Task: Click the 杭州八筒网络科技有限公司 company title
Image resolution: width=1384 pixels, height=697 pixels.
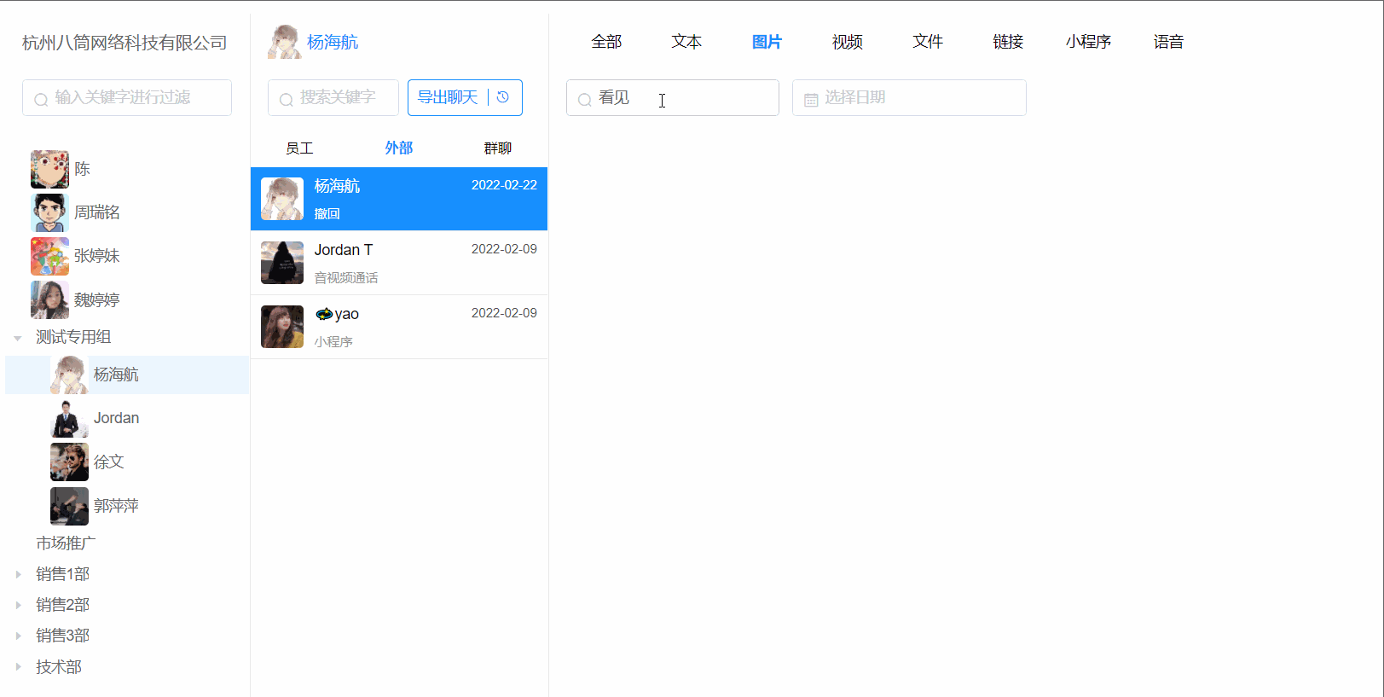Action: [125, 43]
